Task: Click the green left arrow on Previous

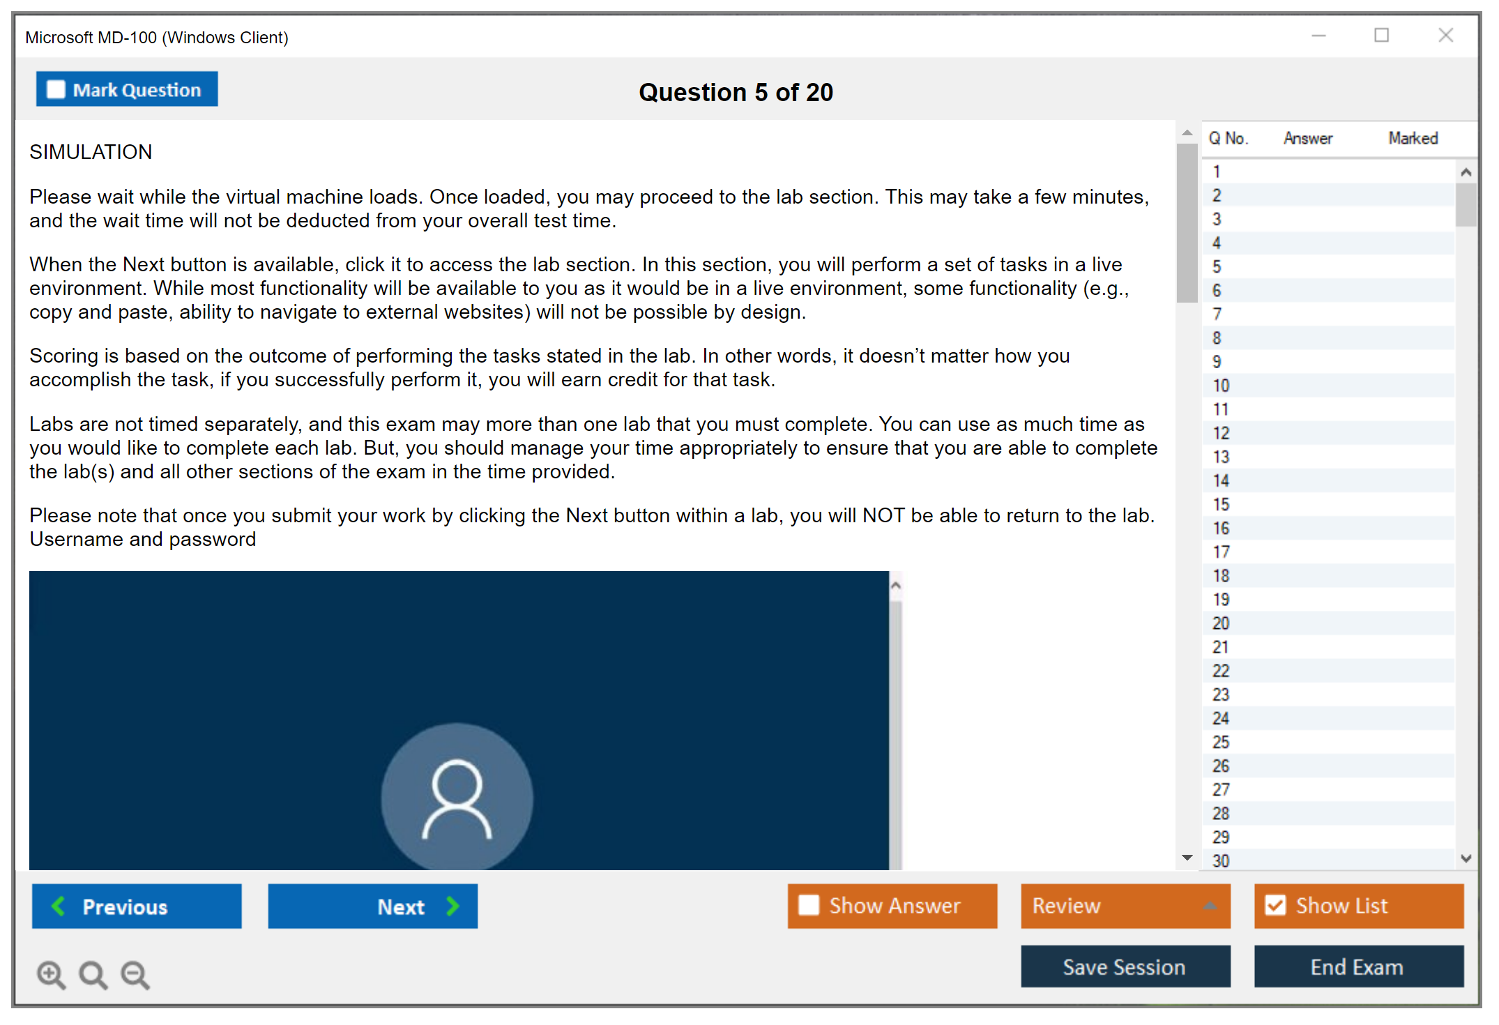Action: point(59,906)
